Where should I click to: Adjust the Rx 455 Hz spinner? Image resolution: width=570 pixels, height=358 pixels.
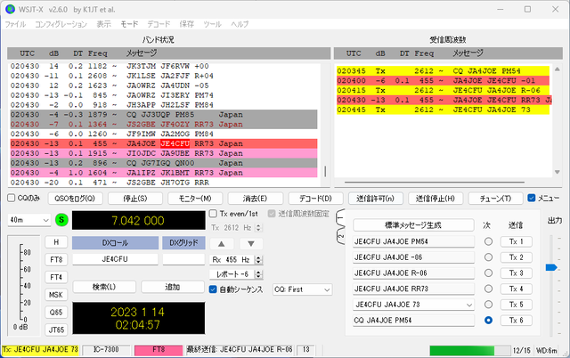click(x=258, y=259)
